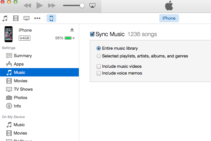Skip forward with the fast-forward button
Screen dimensions: 211x141
pos(52,5)
